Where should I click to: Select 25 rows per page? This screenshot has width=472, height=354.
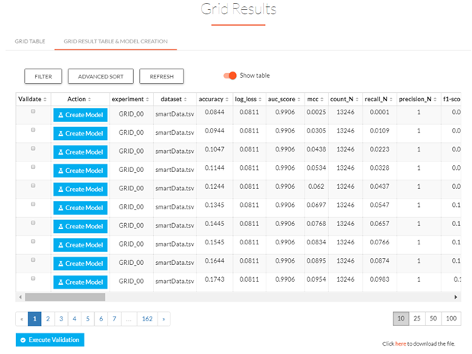pos(418,317)
